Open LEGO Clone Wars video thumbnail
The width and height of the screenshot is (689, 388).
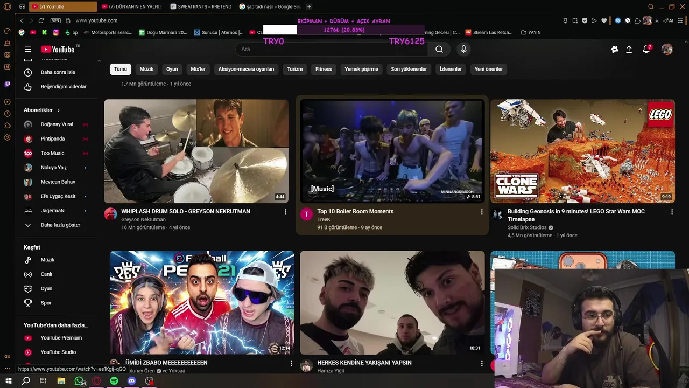coord(582,151)
